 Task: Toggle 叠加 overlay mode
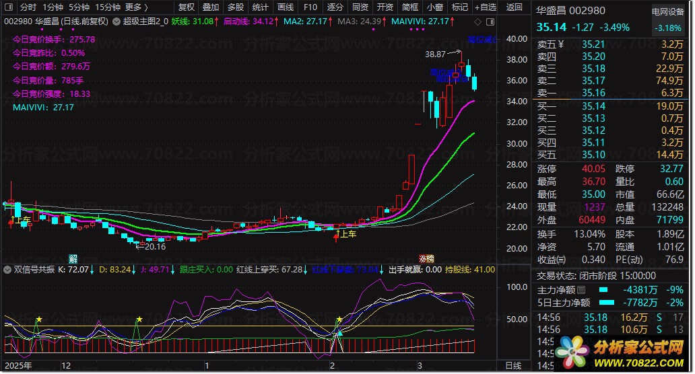(210, 7)
